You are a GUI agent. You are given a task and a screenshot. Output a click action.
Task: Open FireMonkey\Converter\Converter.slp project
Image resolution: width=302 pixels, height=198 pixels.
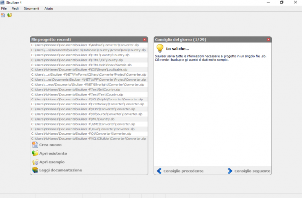click(89, 104)
